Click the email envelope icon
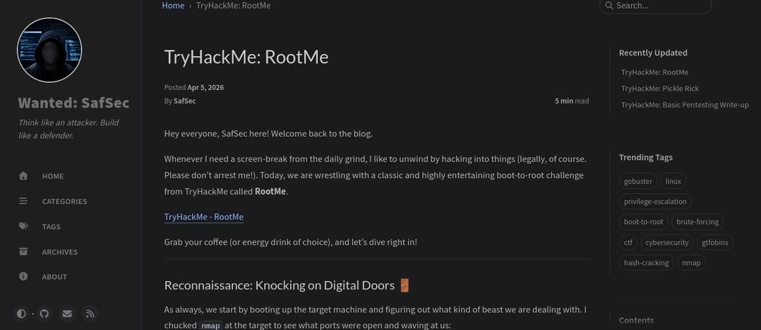The height and width of the screenshot is (330, 761). pos(67,313)
